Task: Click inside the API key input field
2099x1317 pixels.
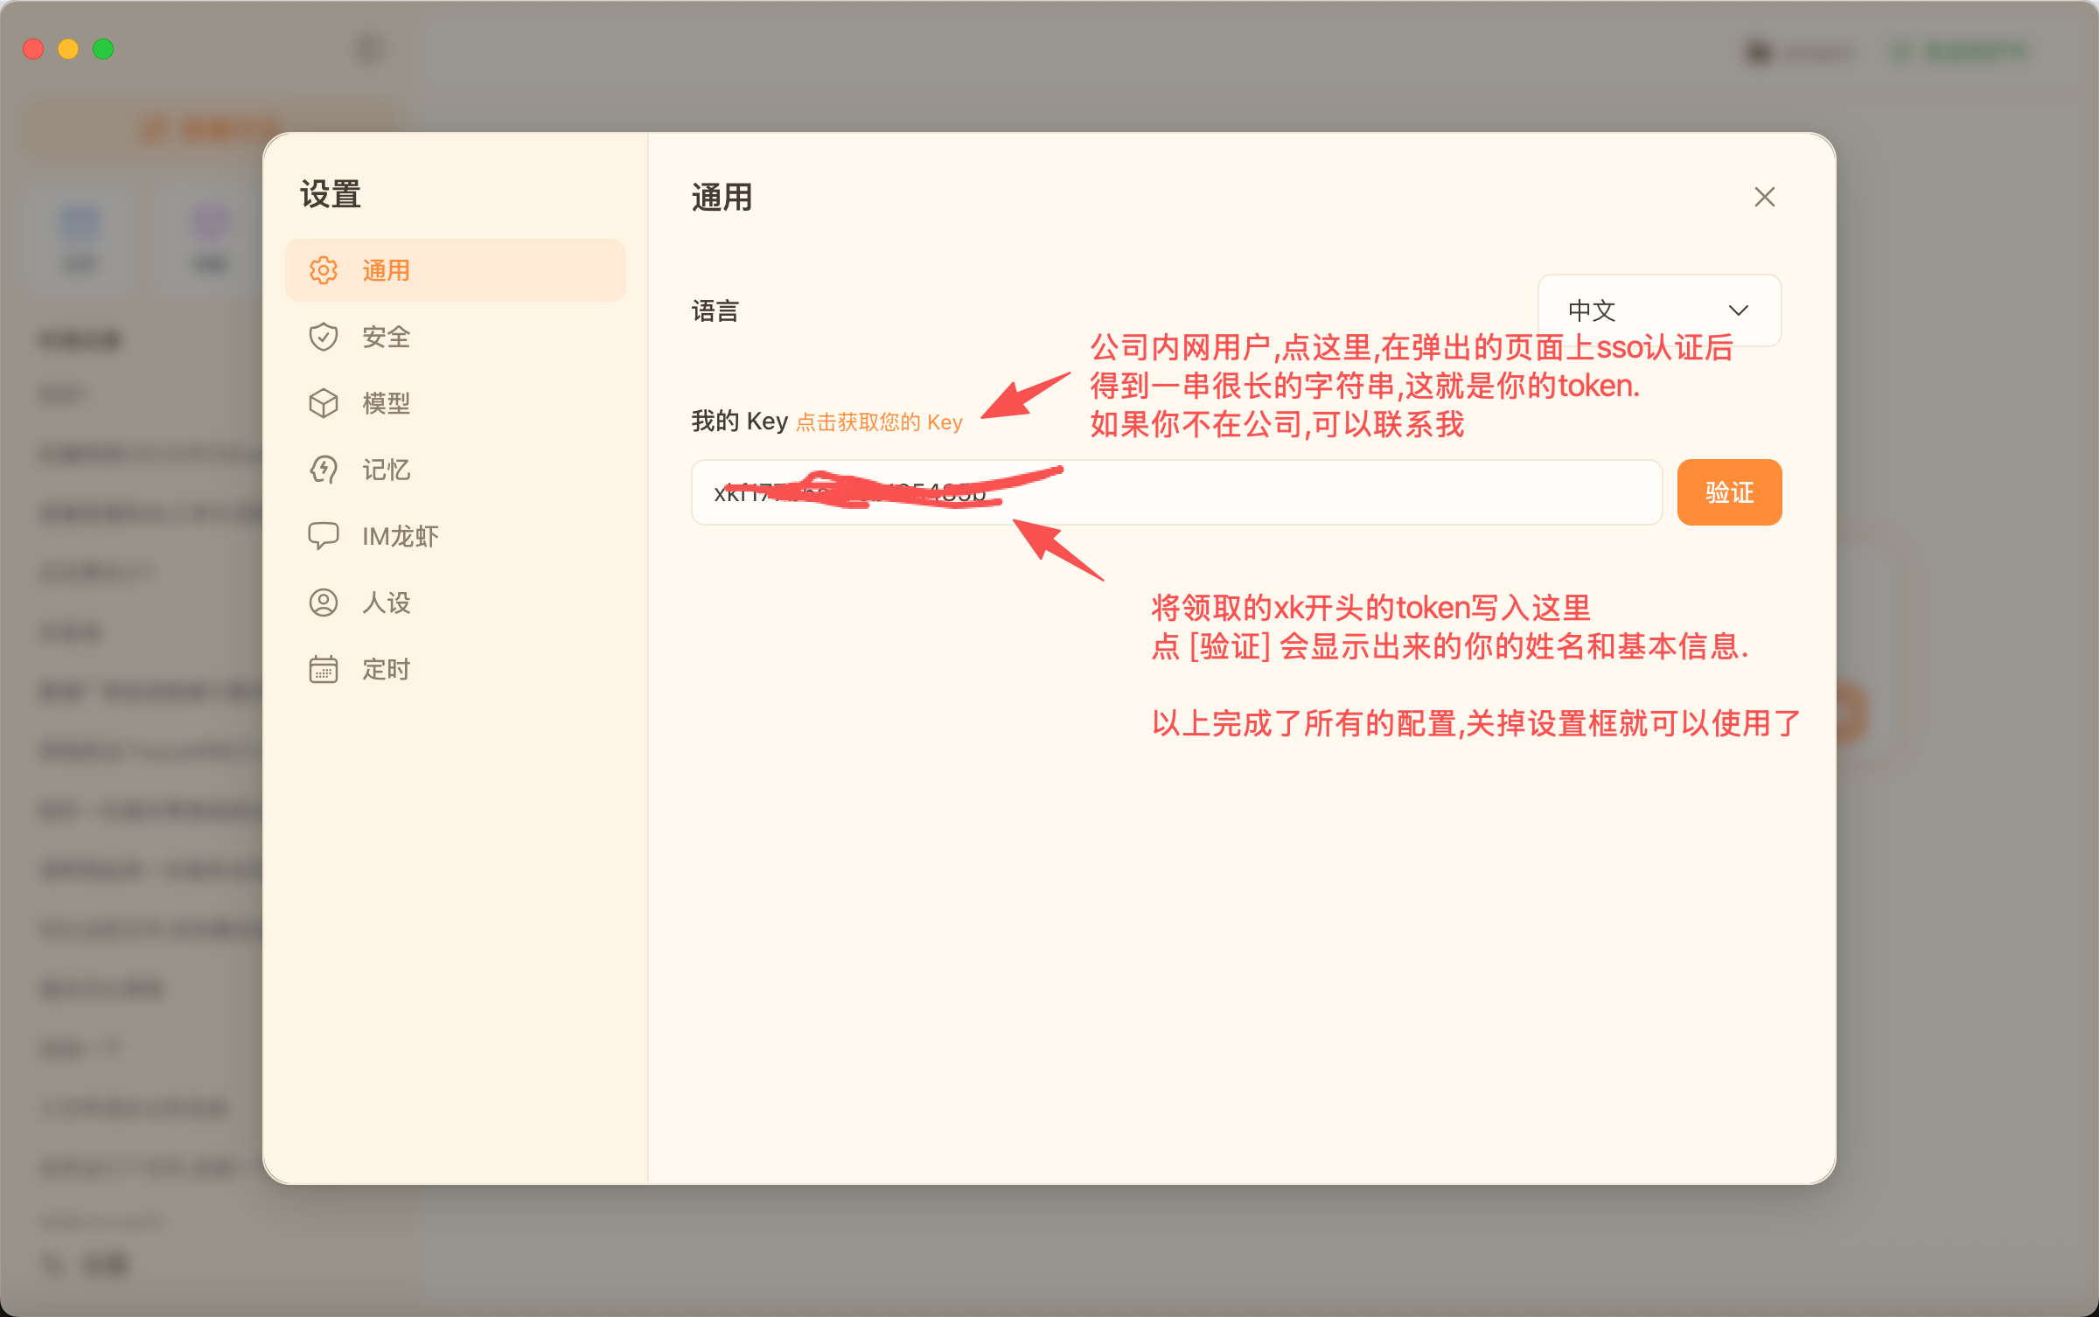Action: point(1176,491)
